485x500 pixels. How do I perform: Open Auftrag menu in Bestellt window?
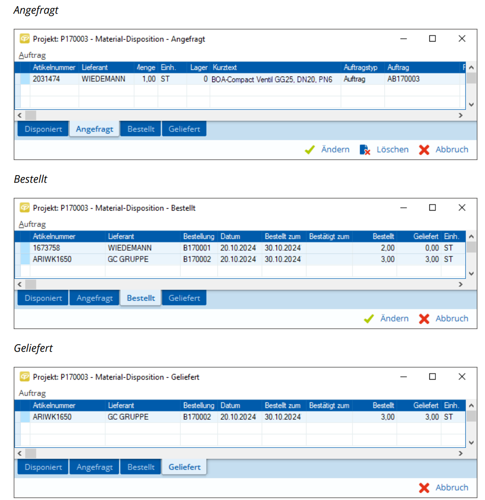click(32, 224)
